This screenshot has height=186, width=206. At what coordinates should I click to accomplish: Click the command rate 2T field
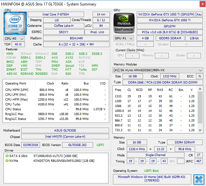[199, 155]
